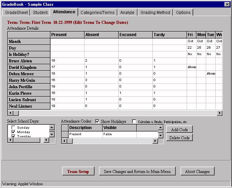Image resolution: width=232 pixels, height=188 pixels.
Task: Open Team Setup
Action: [78, 171]
